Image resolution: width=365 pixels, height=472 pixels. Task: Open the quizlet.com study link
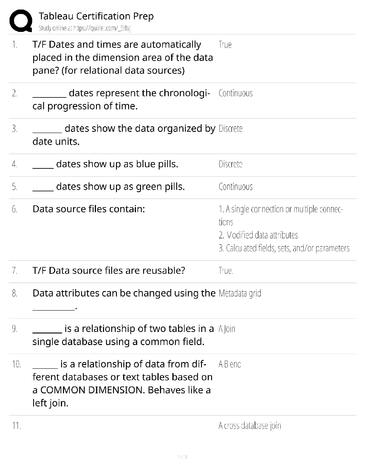point(85,28)
